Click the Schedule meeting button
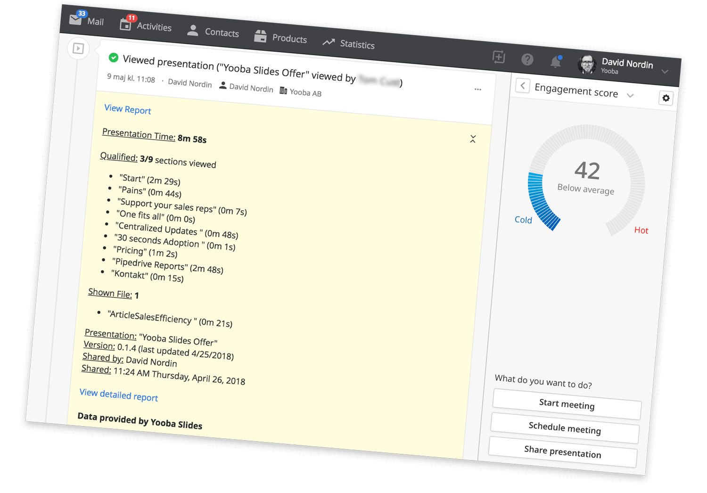Screen dimensions: 707x493 [x=565, y=428]
